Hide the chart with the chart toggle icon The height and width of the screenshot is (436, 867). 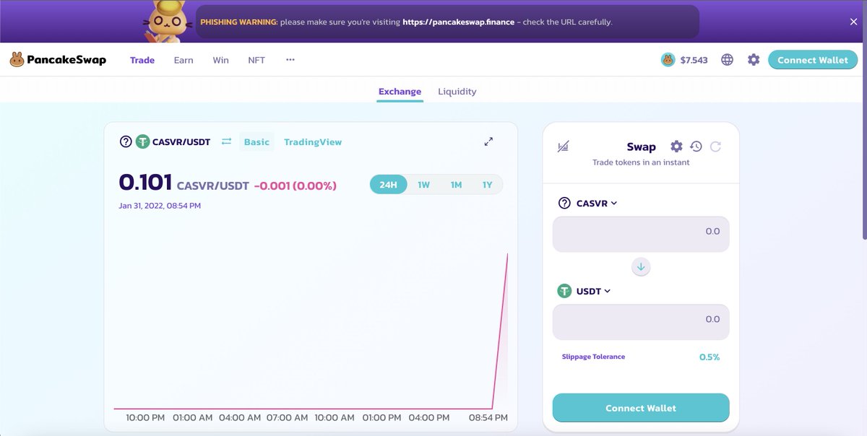coord(564,147)
